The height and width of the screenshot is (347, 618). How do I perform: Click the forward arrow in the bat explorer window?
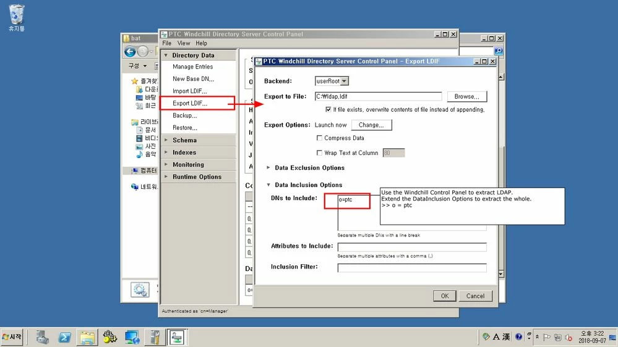[x=143, y=51]
